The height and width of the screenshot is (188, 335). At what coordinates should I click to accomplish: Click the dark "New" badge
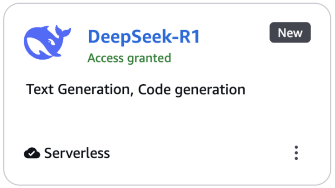[290, 33]
